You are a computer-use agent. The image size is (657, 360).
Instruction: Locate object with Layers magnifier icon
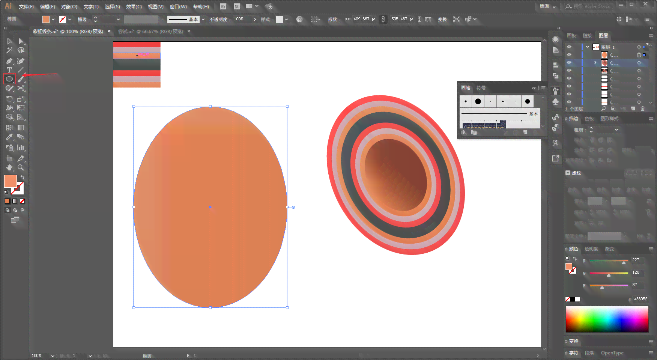[604, 108]
